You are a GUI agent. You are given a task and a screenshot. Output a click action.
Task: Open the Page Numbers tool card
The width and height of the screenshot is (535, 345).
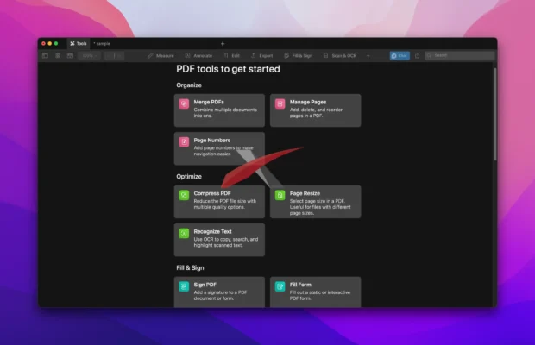219,148
